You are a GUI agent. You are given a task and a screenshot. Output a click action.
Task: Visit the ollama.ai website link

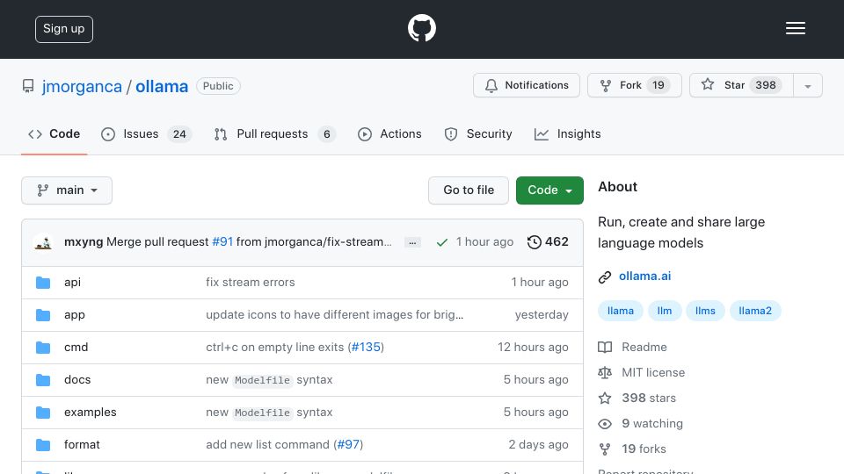644,276
